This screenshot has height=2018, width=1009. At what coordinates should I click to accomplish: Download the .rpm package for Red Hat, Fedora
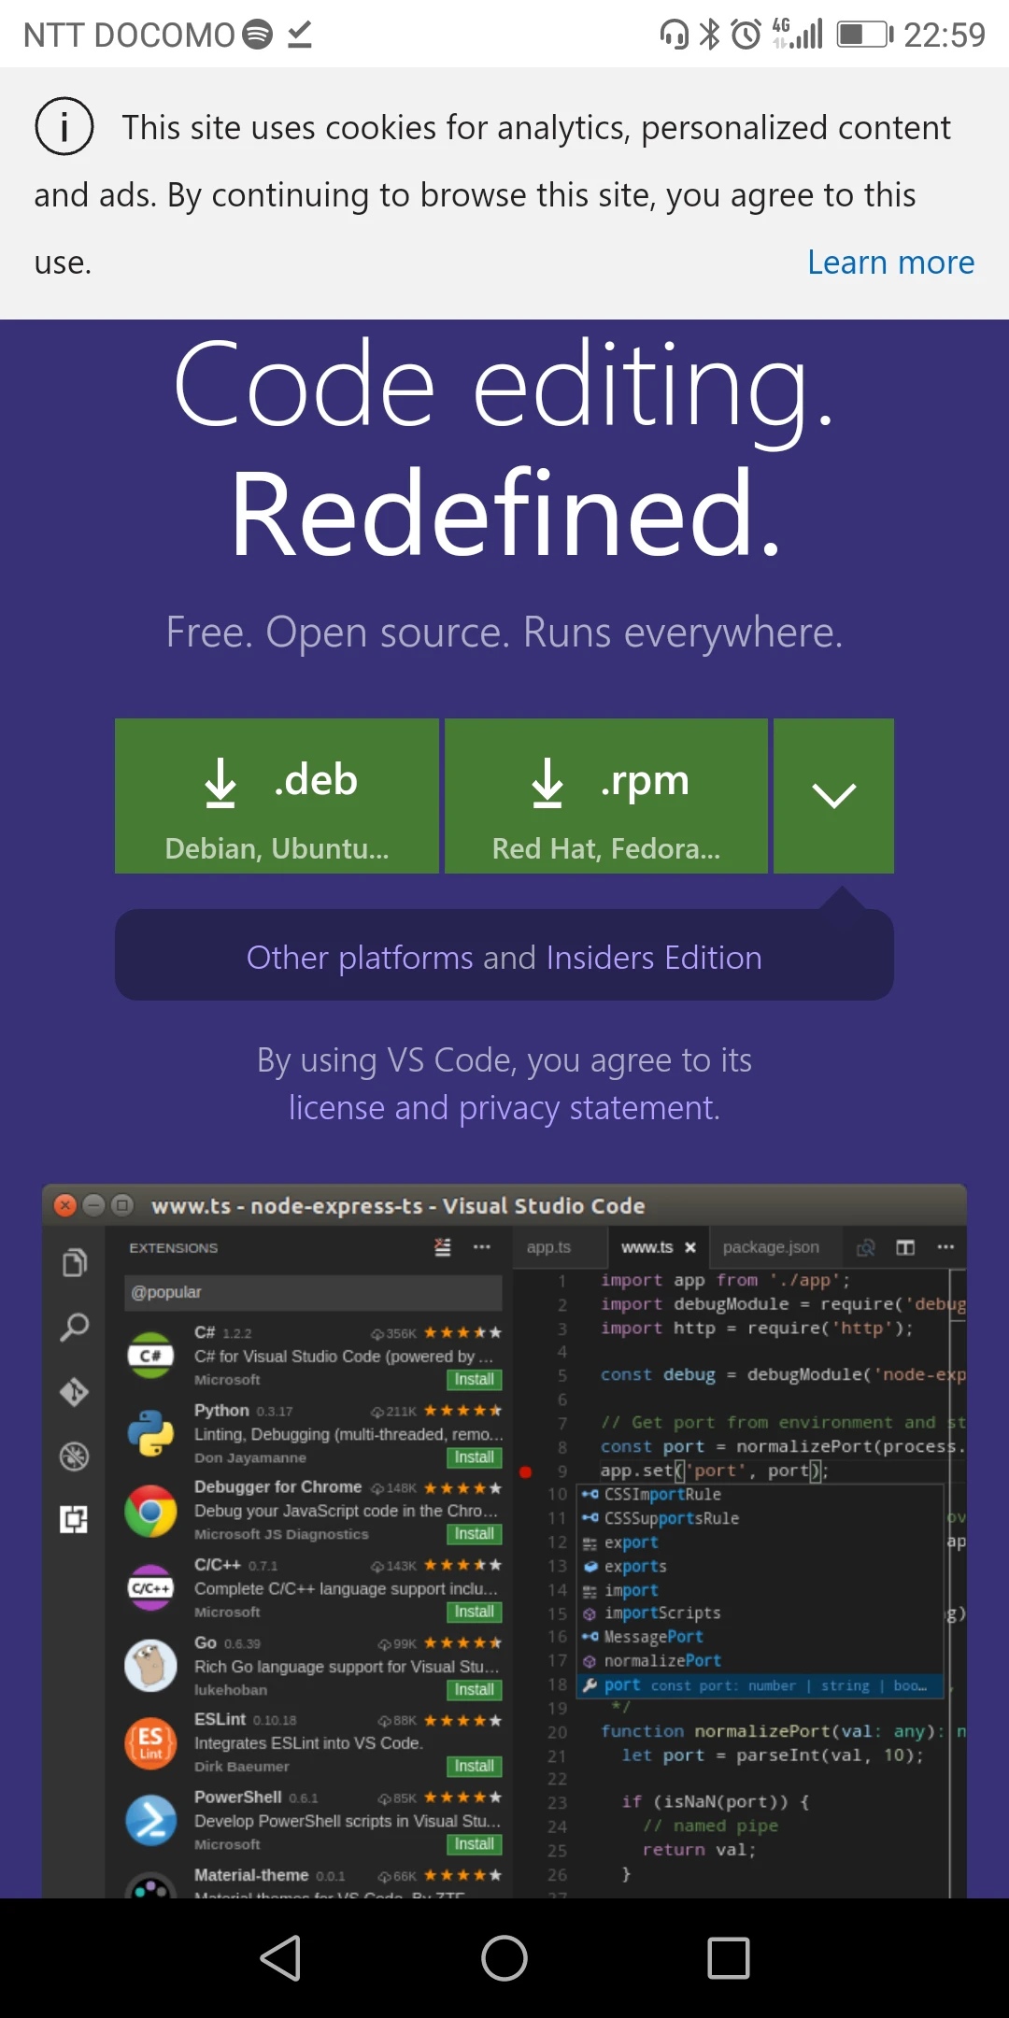click(606, 796)
